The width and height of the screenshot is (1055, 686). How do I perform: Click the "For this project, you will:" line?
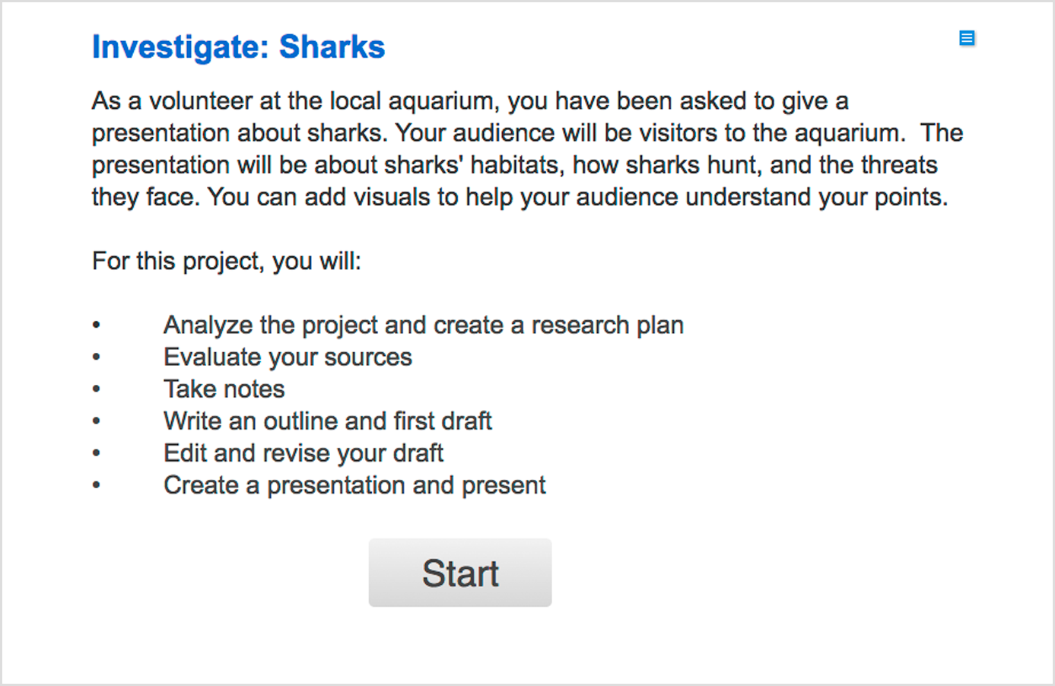pos(227,261)
